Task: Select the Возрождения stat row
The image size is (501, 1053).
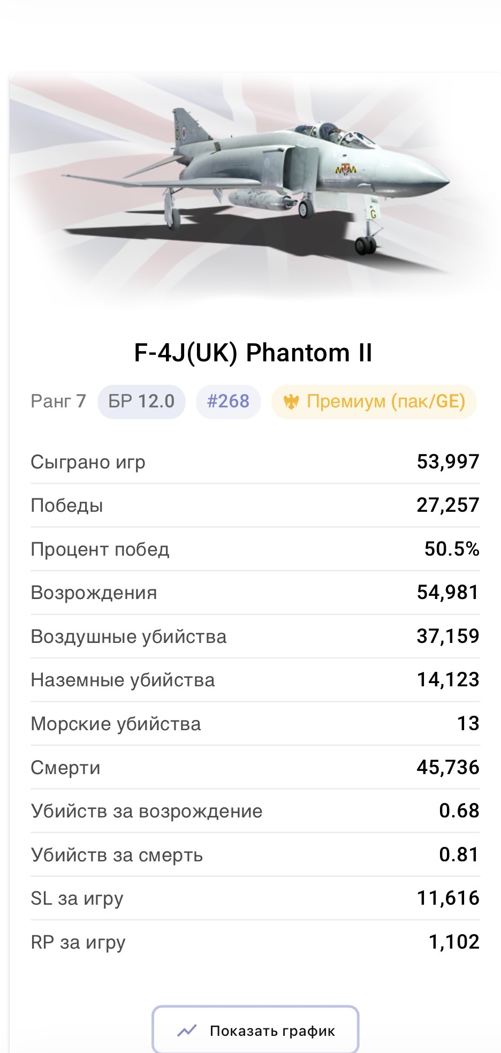Action: (255, 593)
